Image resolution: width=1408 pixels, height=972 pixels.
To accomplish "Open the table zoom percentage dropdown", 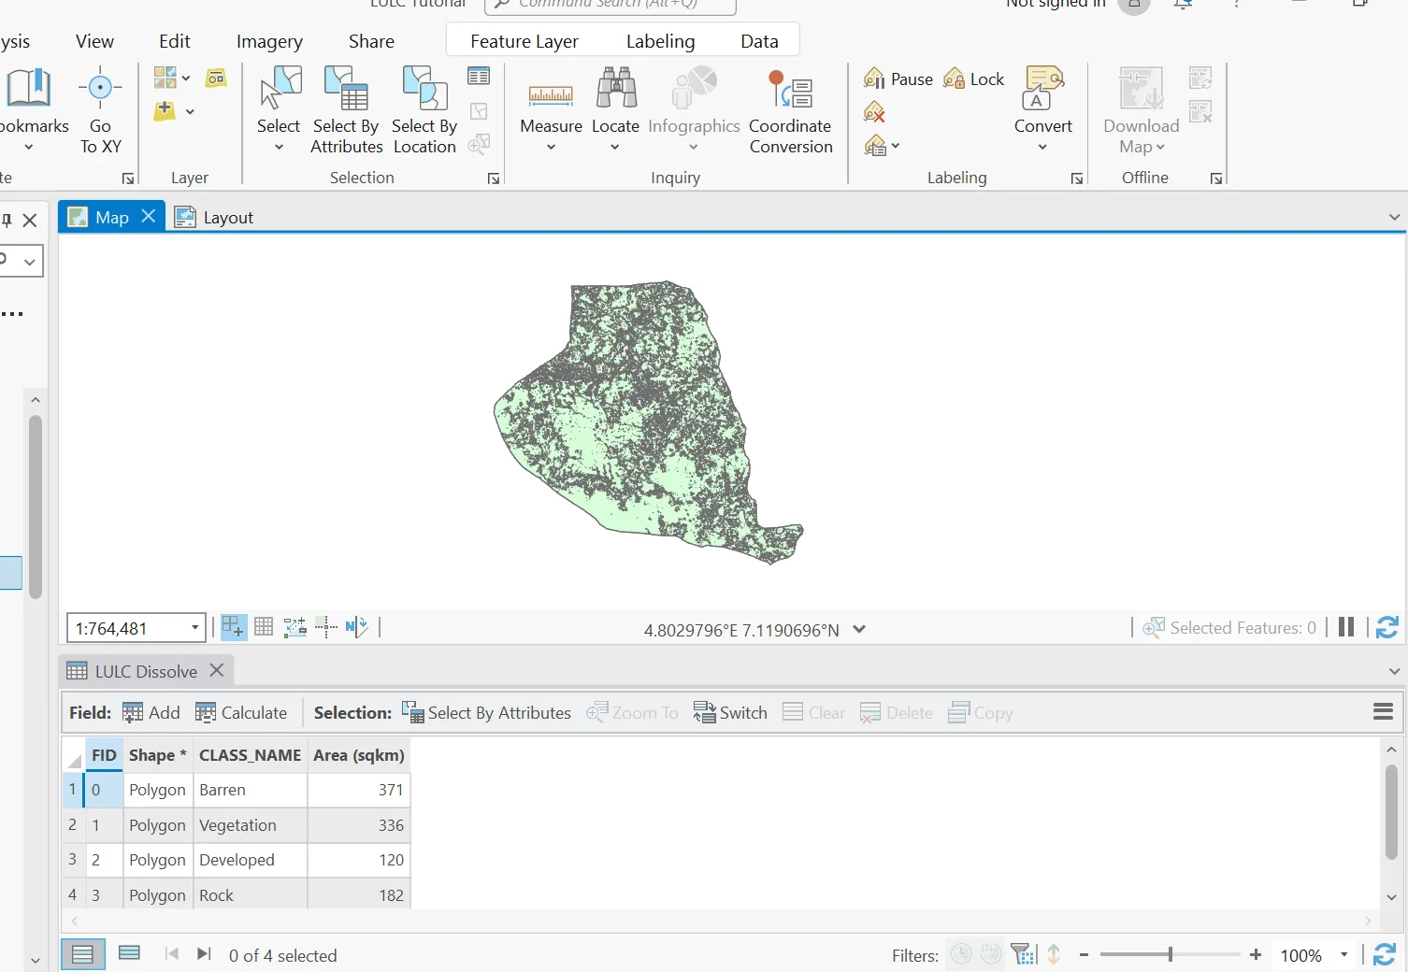I will tap(1343, 954).
